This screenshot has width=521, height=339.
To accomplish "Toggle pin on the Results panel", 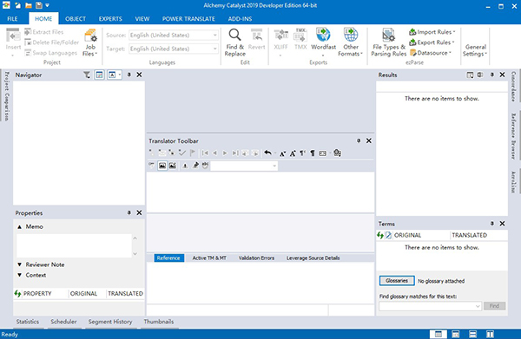I will pos(491,75).
